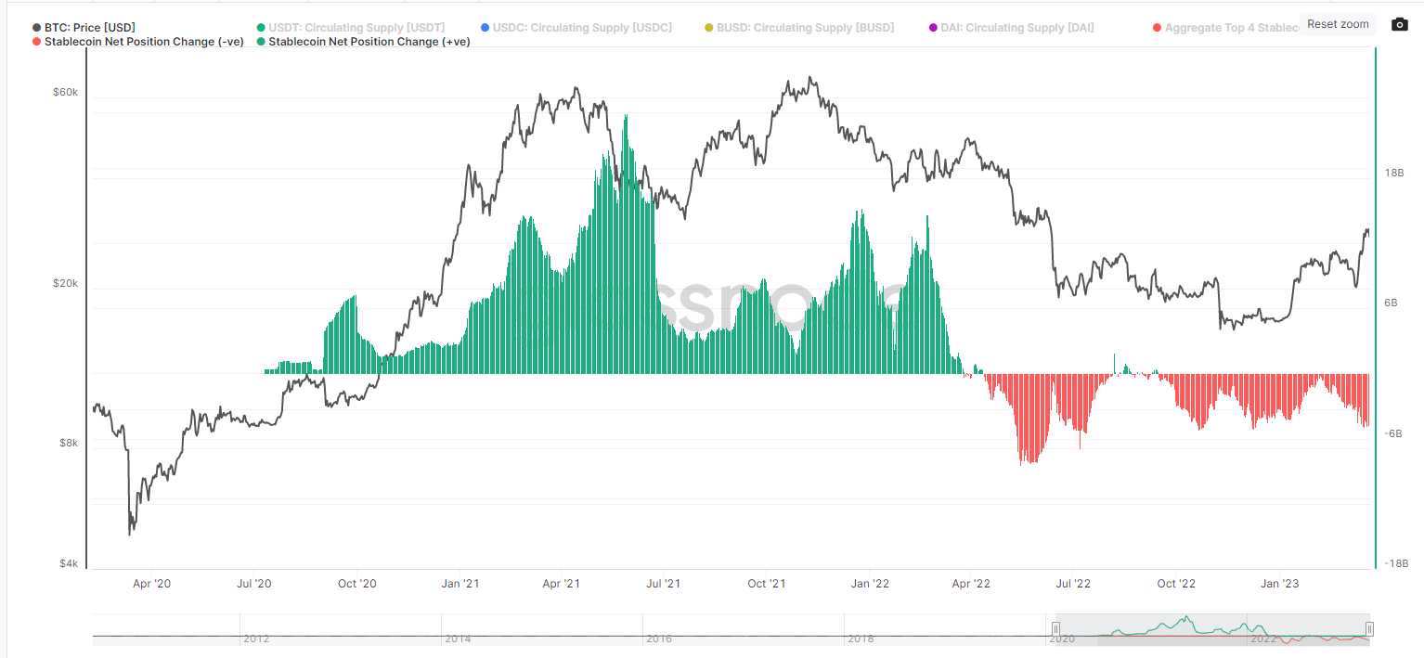
Task: Click the camera screenshot icon
Action: pyautogui.click(x=1400, y=24)
